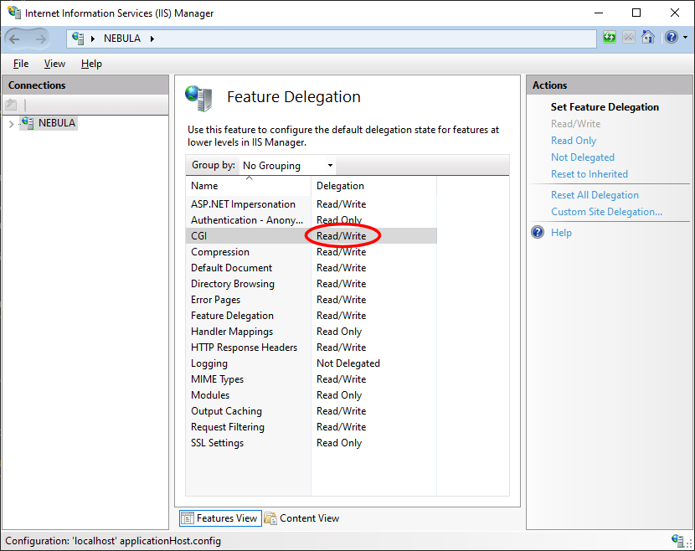Viewport: 695px width, 551px height.
Task: Click the arrow before NEBULA in the address bar
Action: click(93, 39)
